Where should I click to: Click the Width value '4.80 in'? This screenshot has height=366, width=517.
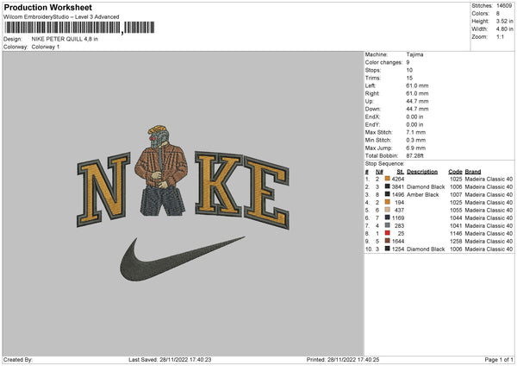click(504, 29)
